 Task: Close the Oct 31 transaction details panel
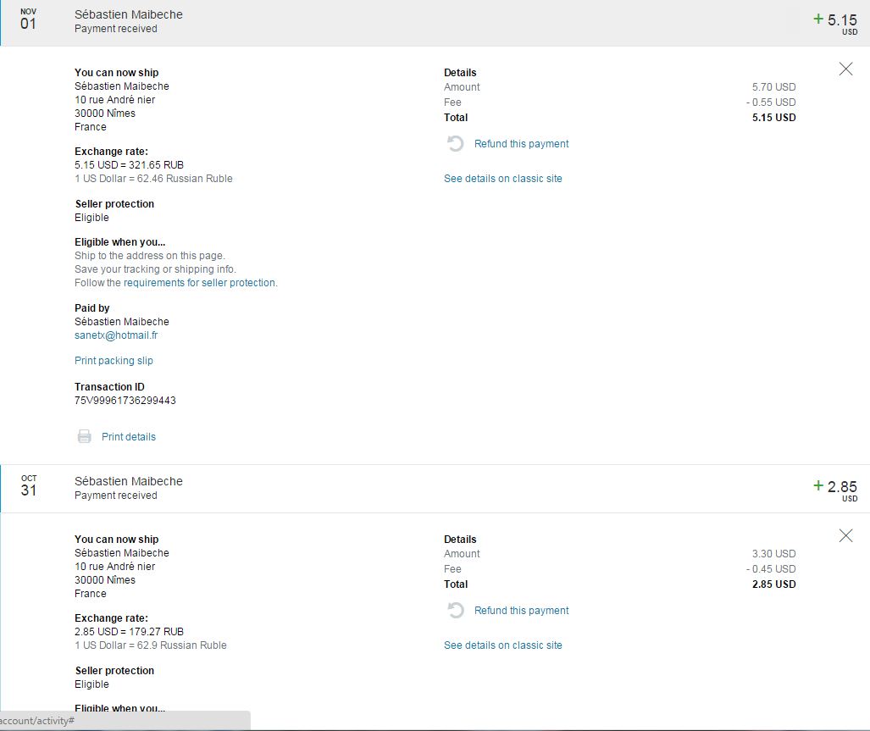click(x=845, y=535)
